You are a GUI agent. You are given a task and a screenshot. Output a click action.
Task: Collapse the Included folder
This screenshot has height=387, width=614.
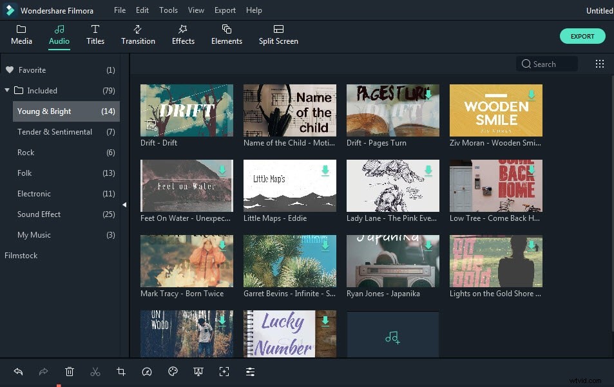click(8, 90)
